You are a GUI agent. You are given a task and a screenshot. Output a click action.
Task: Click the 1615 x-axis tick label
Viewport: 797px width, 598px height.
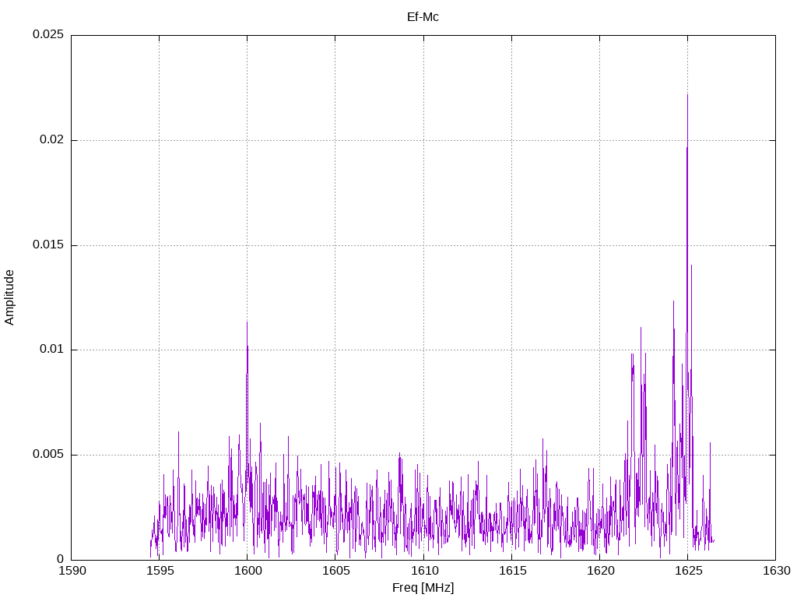click(x=512, y=571)
